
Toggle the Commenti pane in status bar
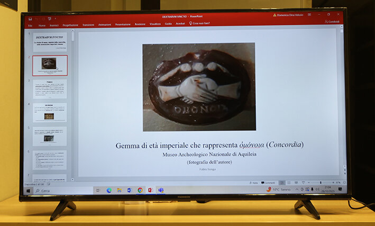pyautogui.click(x=269, y=183)
